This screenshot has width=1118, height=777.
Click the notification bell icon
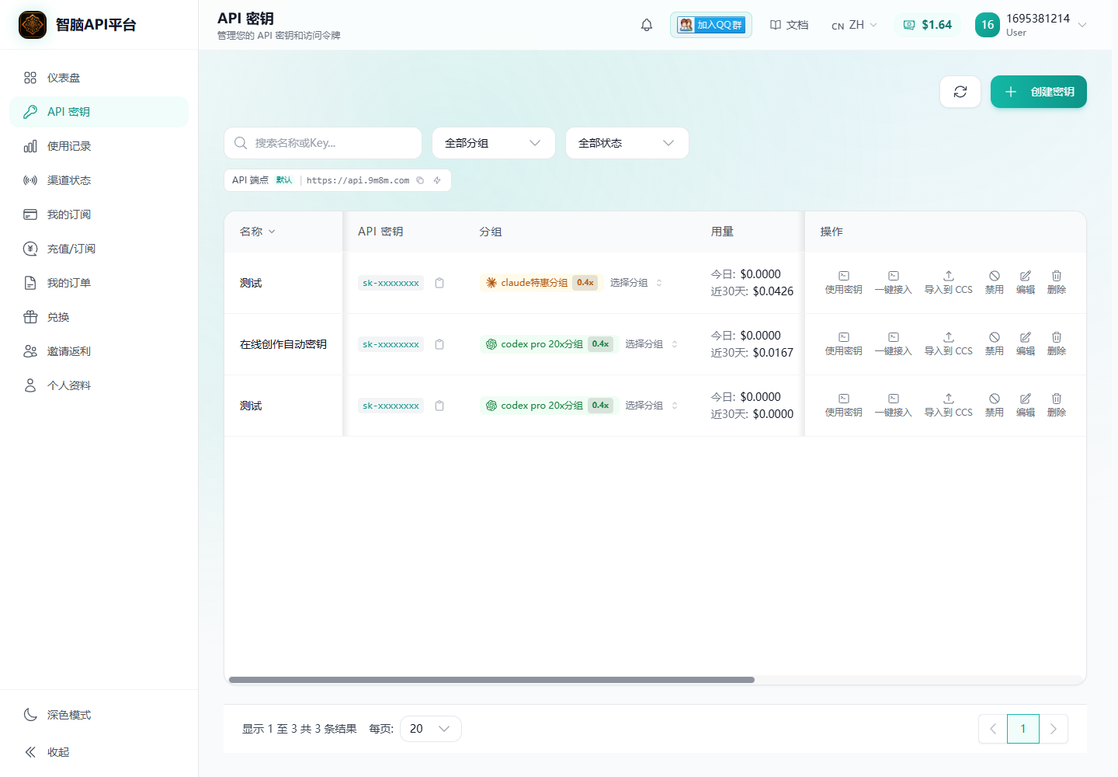(646, 25)
